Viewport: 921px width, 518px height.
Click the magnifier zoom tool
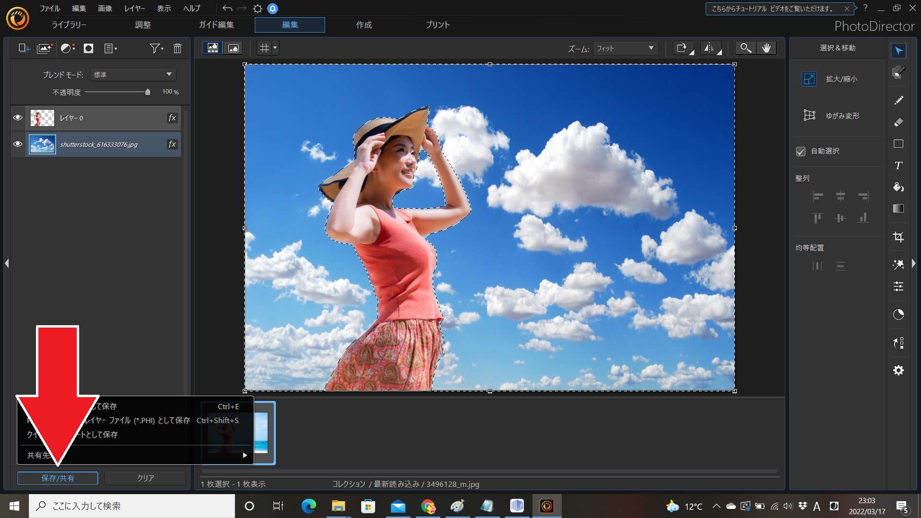(x=745, y=48)
